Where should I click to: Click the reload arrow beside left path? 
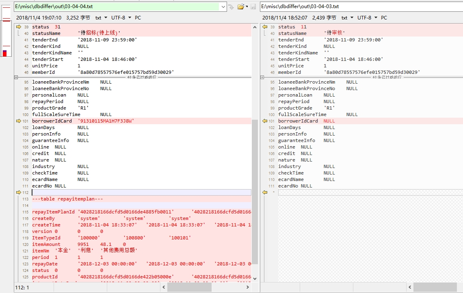click(231, 6)
